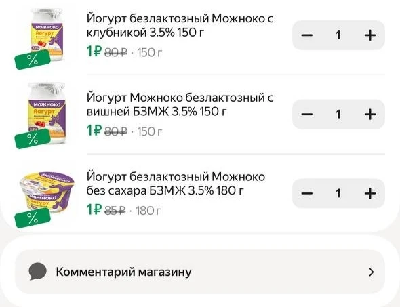The image size is (400, 307).
Task: Click the comment bubble icon
Action: pos(38,271)
